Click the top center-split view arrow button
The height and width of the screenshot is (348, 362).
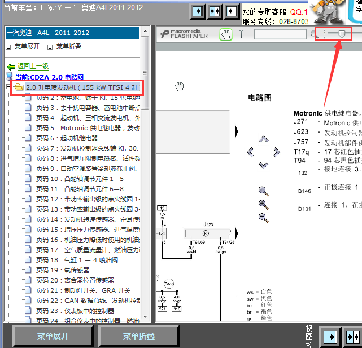[x=215, y=11]
